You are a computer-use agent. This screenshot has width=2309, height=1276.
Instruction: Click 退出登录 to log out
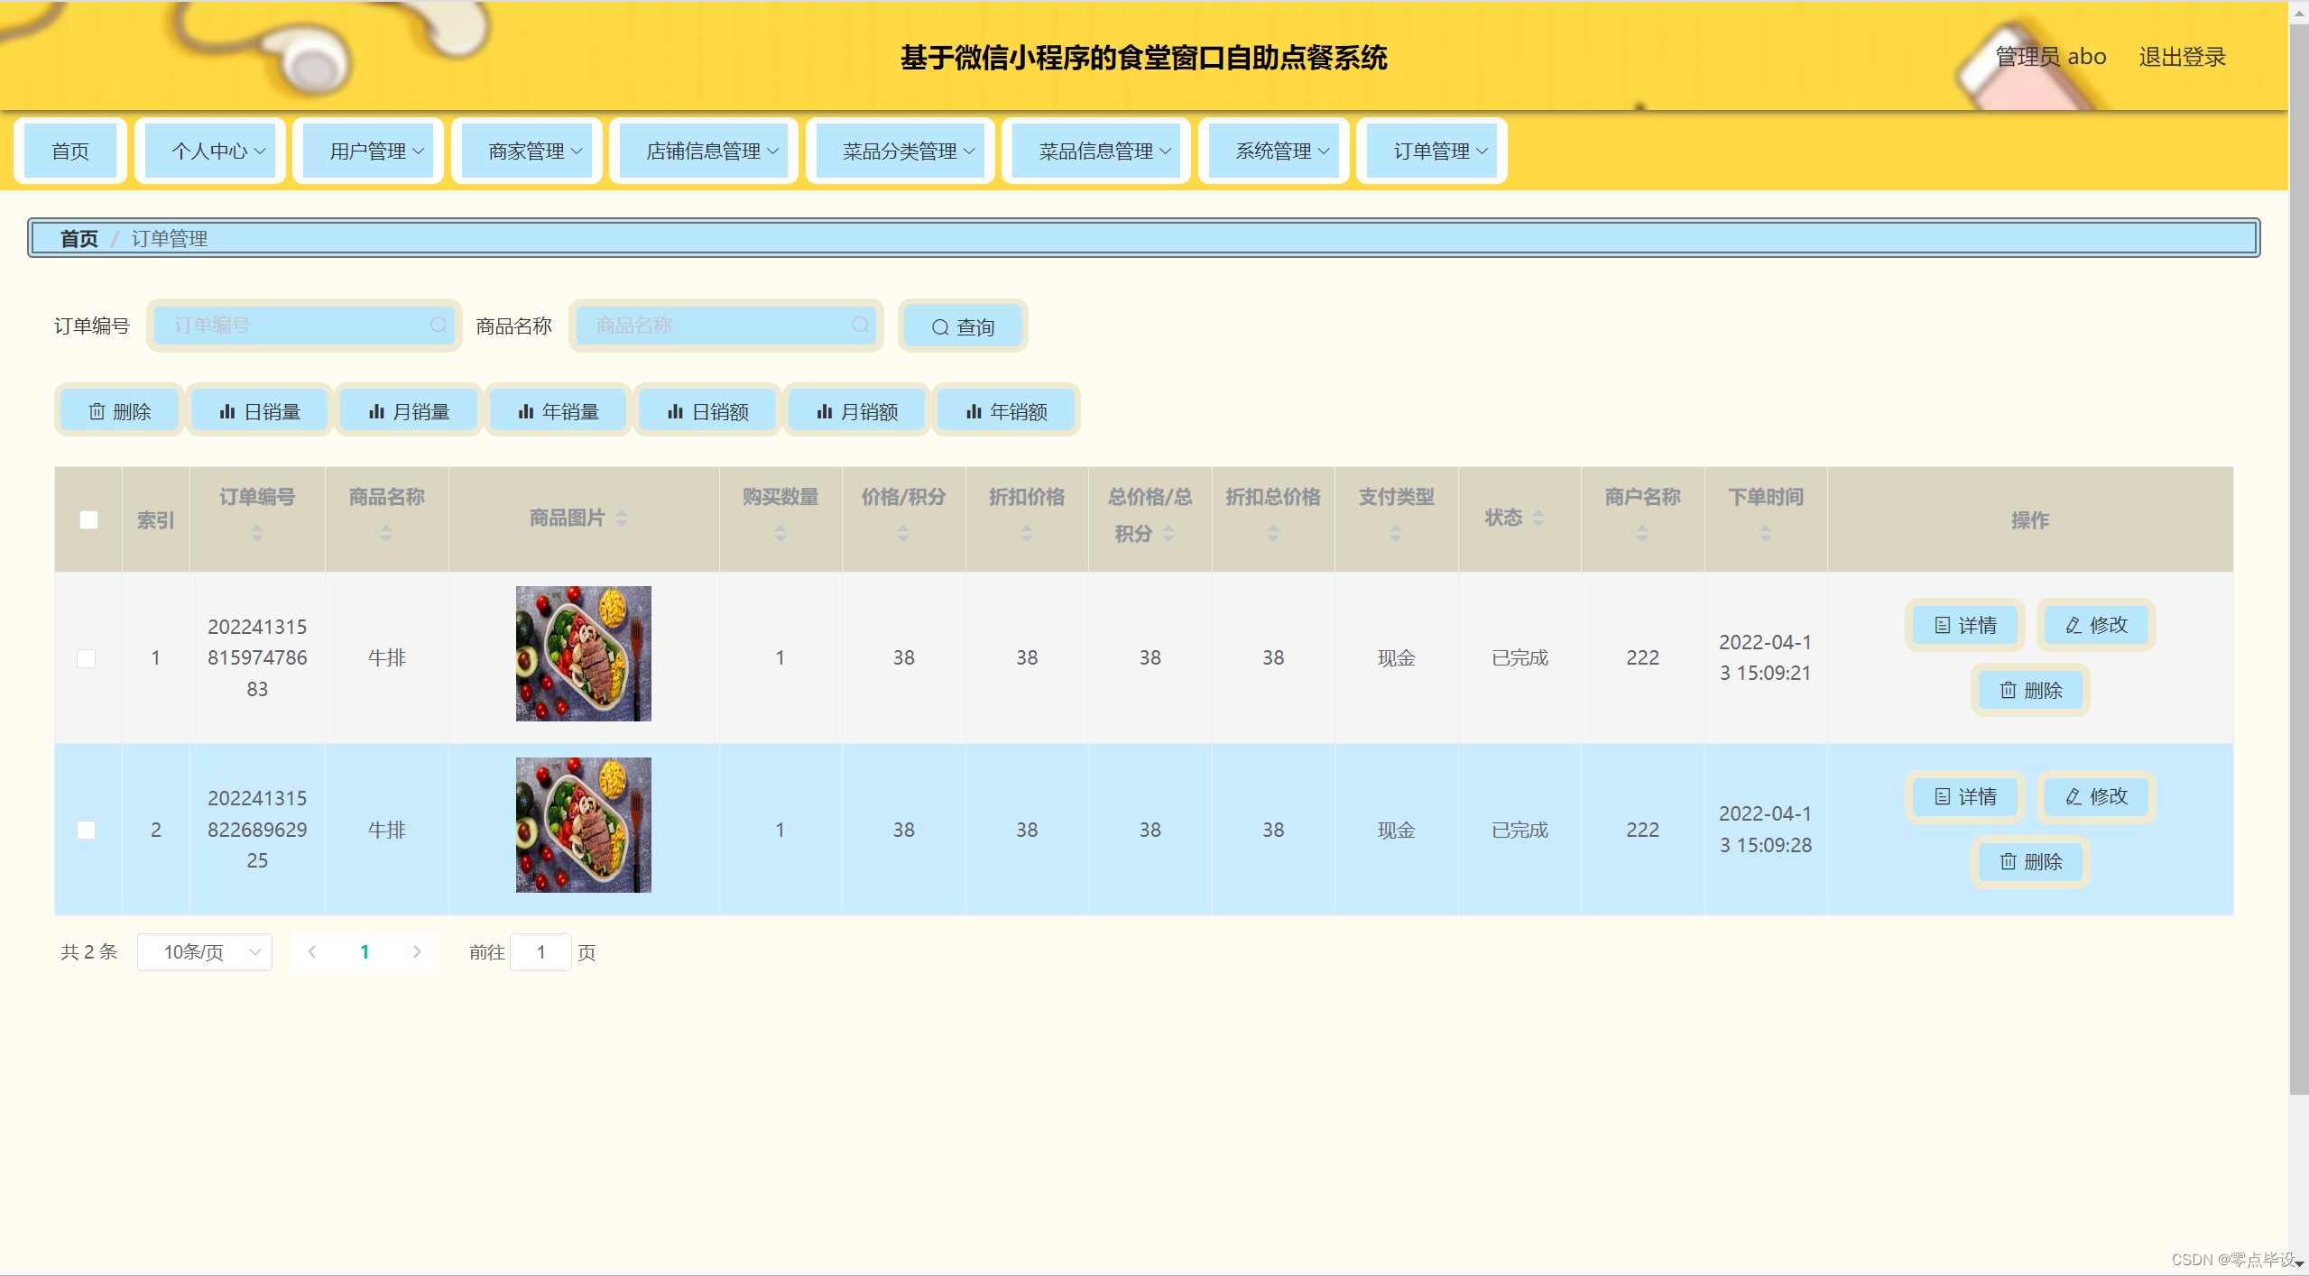(2181, 57)
